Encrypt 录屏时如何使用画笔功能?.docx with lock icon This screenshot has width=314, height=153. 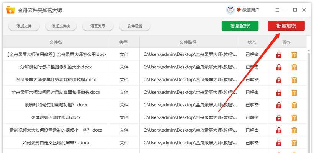[279, 105]
